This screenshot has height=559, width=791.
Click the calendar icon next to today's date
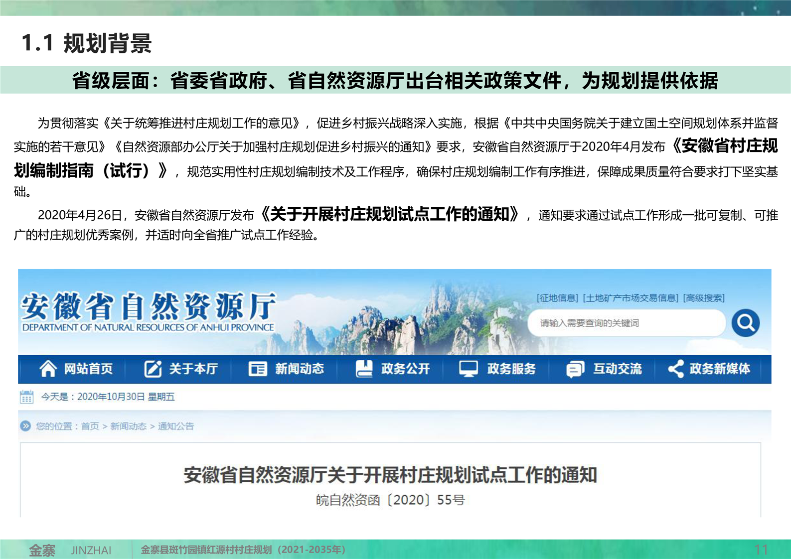[26, 397]
